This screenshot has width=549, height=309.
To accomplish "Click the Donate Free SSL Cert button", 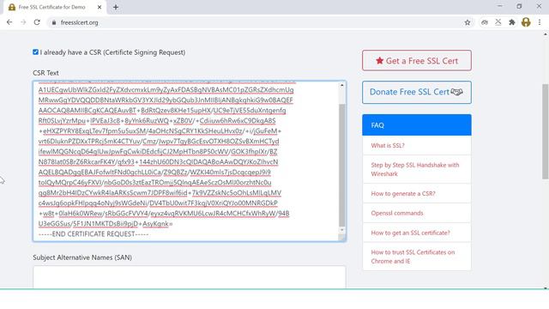I will tap(417, 92).
